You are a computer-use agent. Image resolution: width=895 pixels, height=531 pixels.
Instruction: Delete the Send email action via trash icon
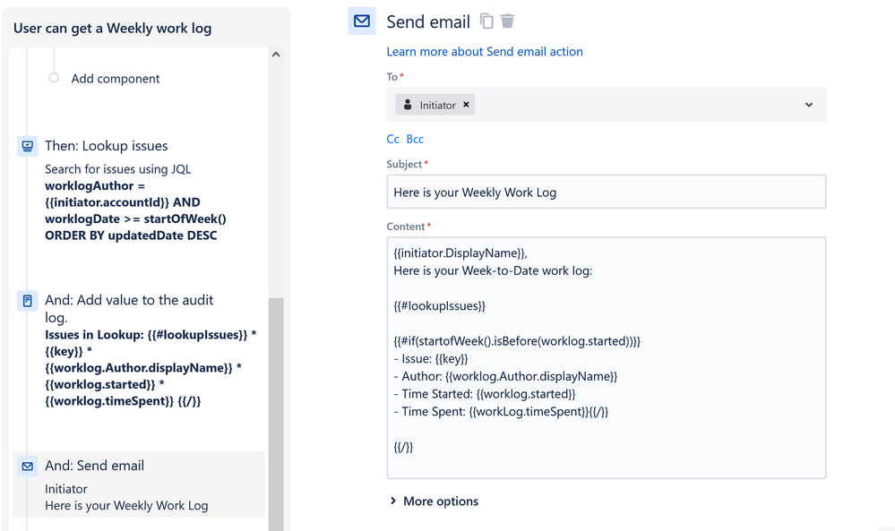pos(506,21)
